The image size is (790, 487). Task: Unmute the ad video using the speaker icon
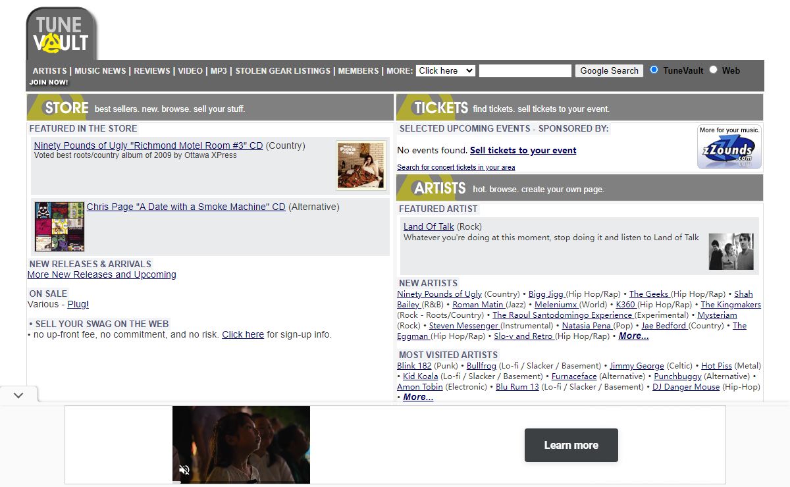click(x=184, y=470)
